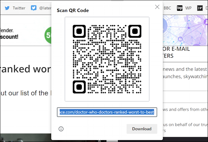Open the @later bookmark icon

34,8
